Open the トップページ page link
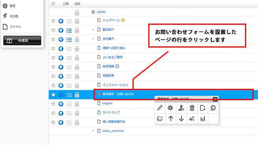Viewport: 258px width, 145px height. click(x=111, y=20)
